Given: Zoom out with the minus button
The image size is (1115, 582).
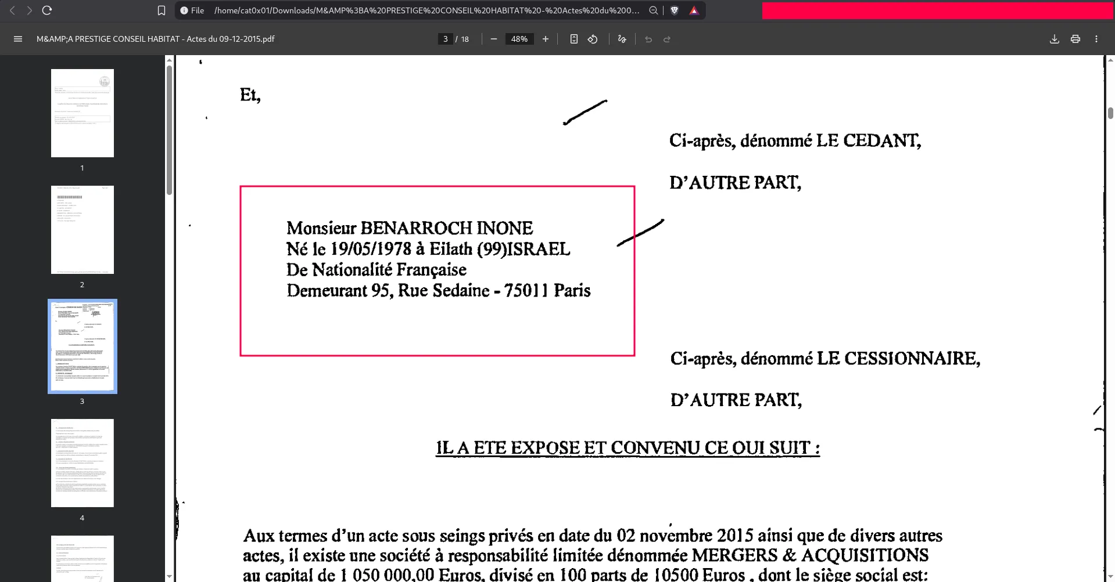Looking at the screenshot, I should (493, 39).
